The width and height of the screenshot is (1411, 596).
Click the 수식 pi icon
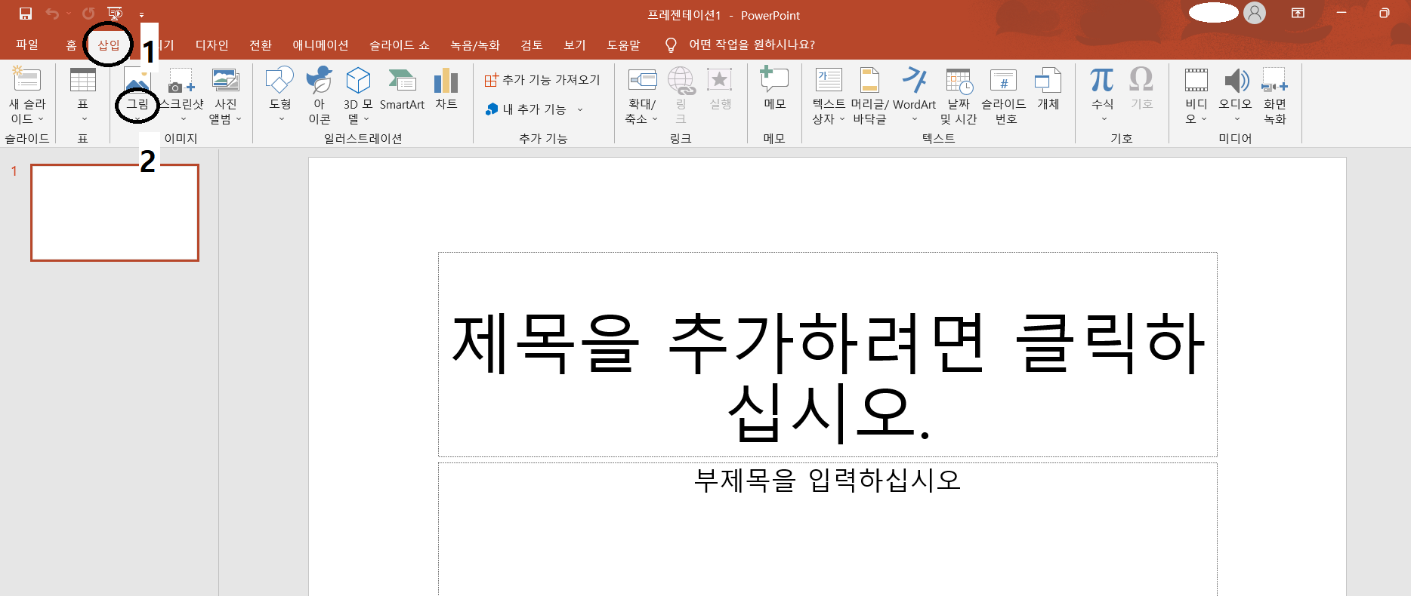pyautogui.click(x=1102, y=79)
